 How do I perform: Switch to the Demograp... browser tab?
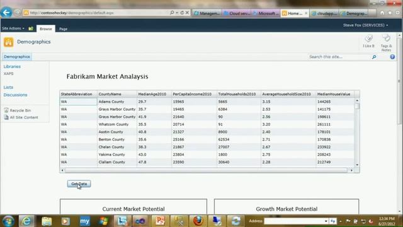click(354, 13)
